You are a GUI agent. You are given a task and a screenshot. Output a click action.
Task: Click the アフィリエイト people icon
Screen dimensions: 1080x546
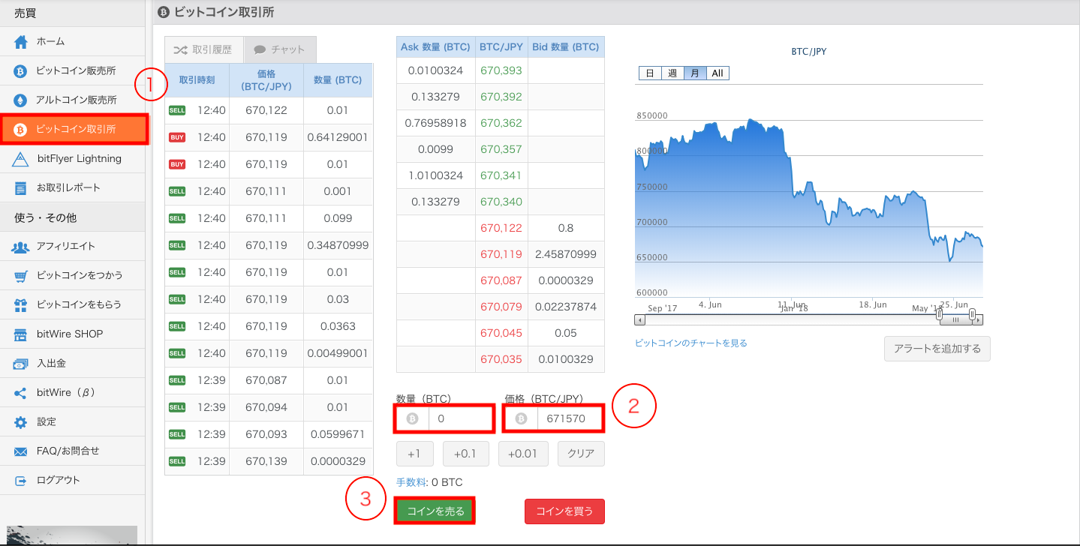(x=21, y=246)
